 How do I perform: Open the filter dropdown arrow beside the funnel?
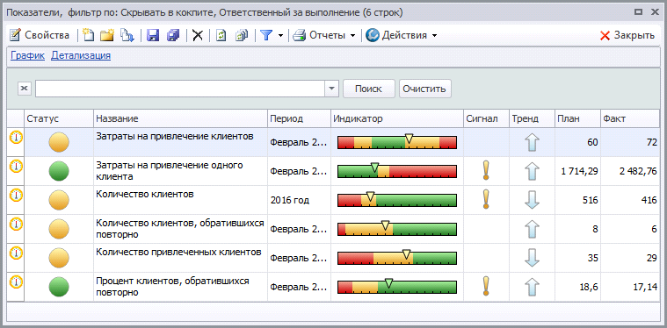click(x=280, y=35)
